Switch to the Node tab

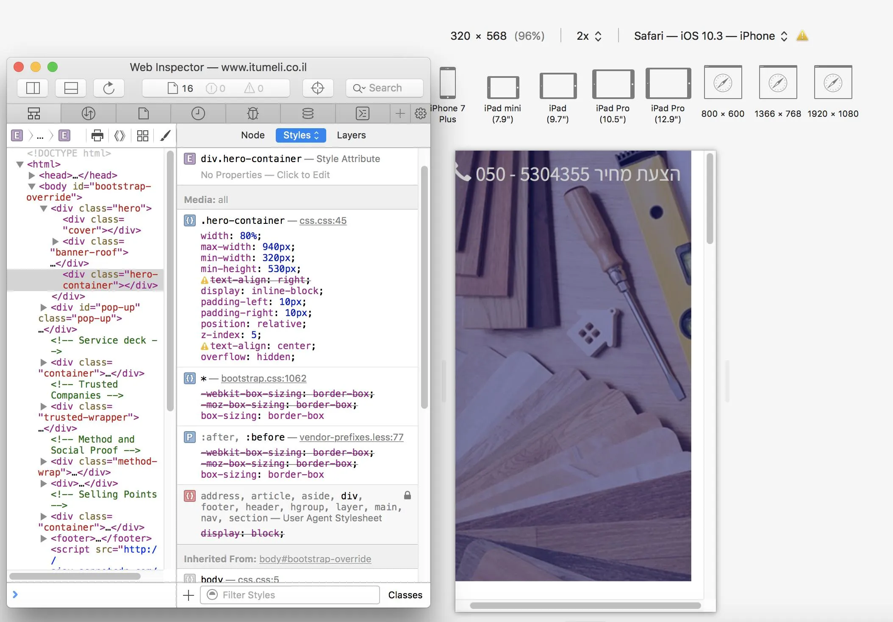coord(252,135)
